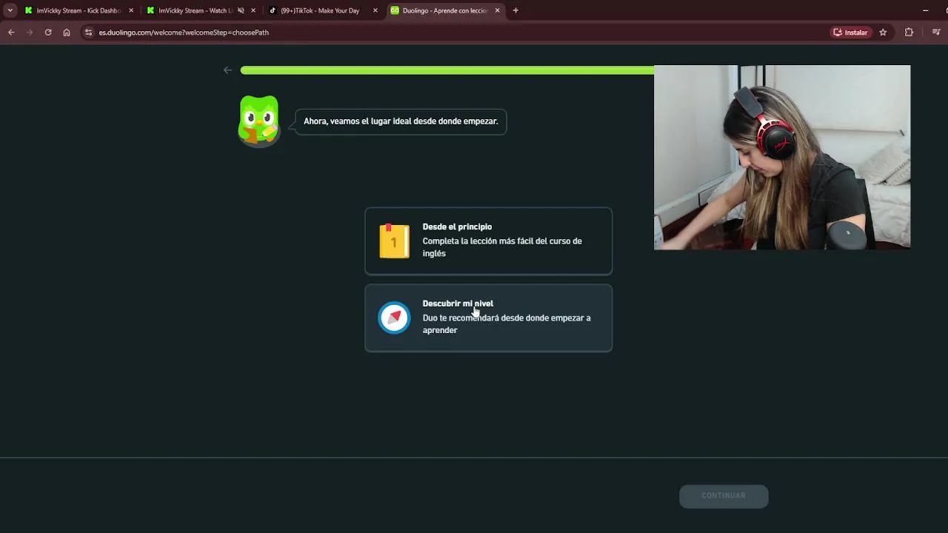Unmute the muted Watch Live tab speaker icon
948x533 pixels.
(241, 10)
